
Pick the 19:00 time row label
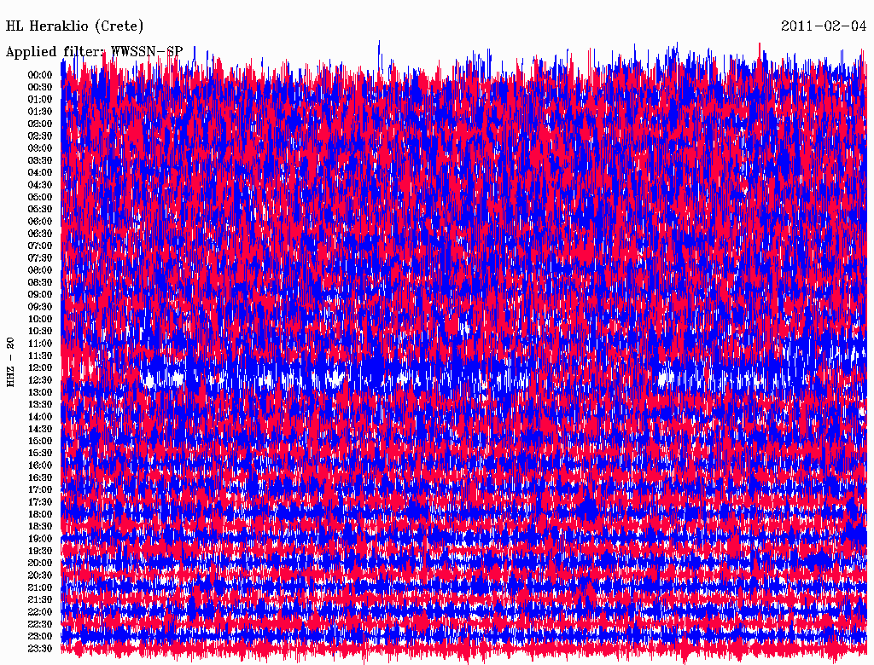(40, 539)
